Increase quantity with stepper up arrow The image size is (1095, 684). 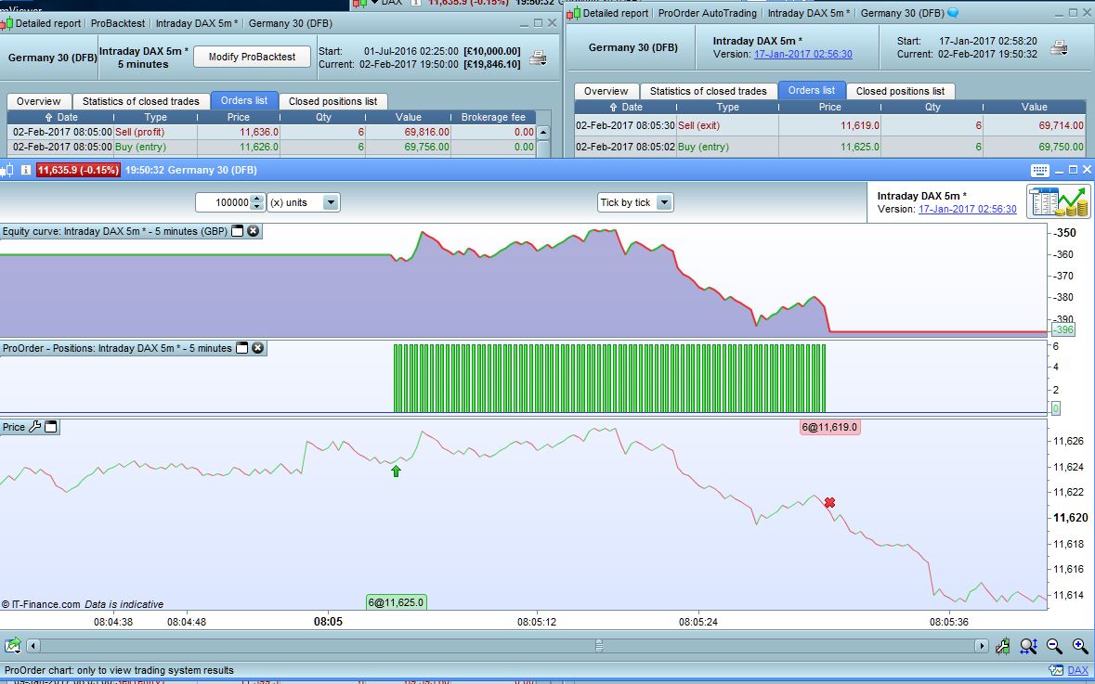[x=257, y=199]
